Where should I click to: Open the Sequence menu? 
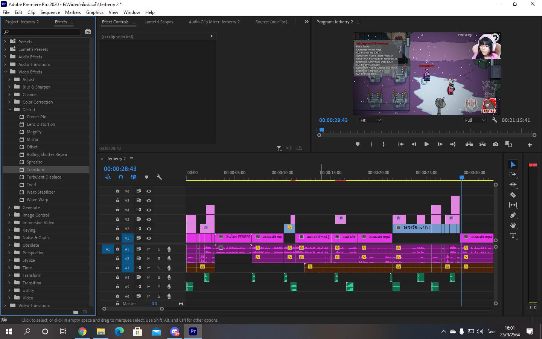50,12
